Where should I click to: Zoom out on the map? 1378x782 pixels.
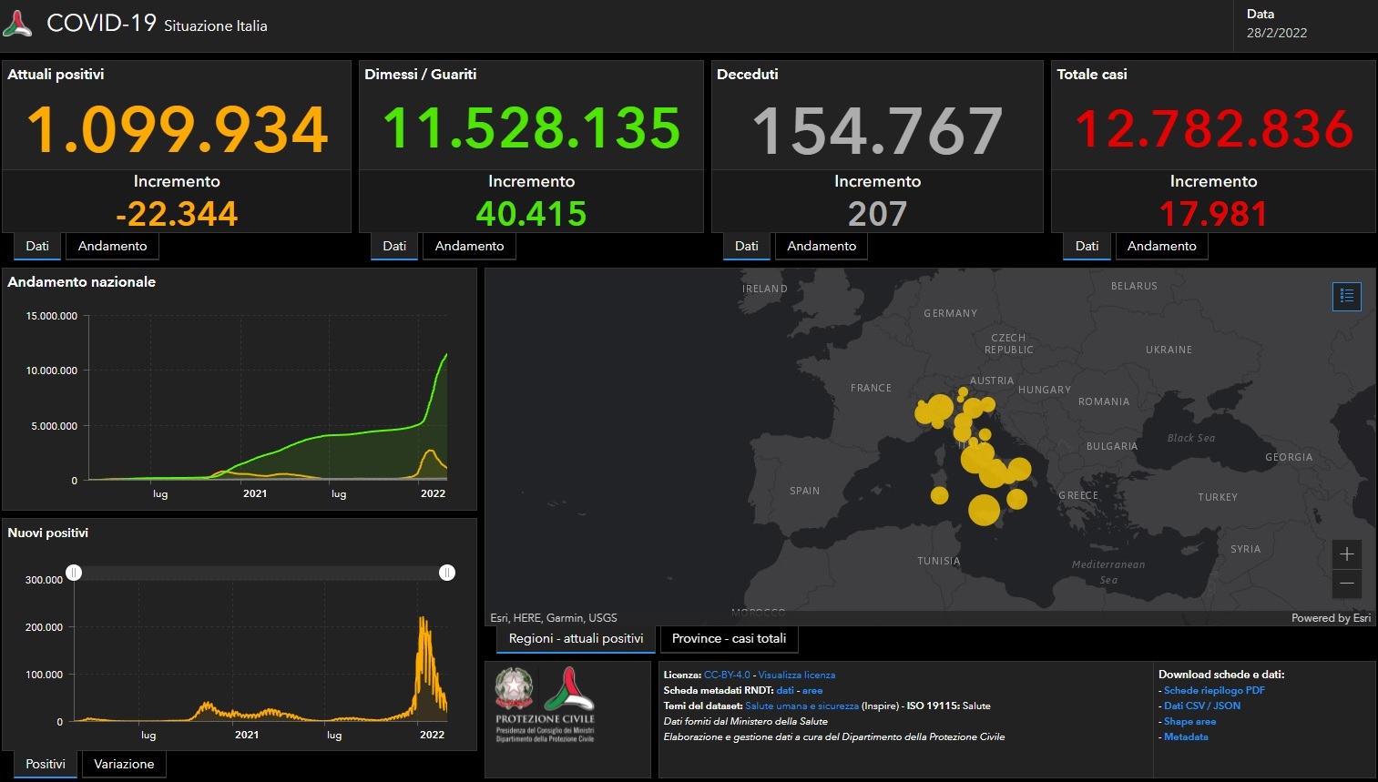tap(1346, 584)
